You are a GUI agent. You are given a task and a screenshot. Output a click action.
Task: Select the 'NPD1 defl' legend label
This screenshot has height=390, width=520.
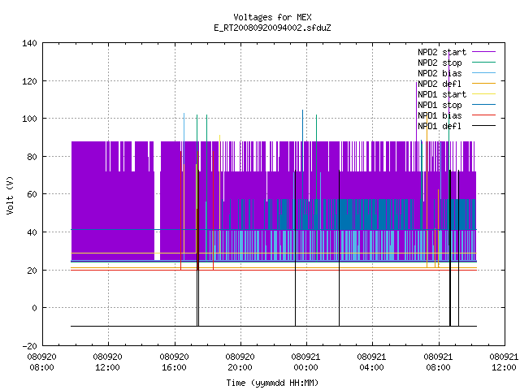(440, 127)
